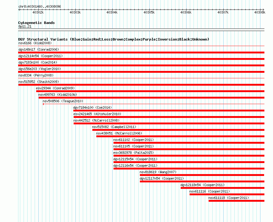Click the 40305k ruler tick label
This screenshot has width=273, height=222.
(x=149, y=12)
